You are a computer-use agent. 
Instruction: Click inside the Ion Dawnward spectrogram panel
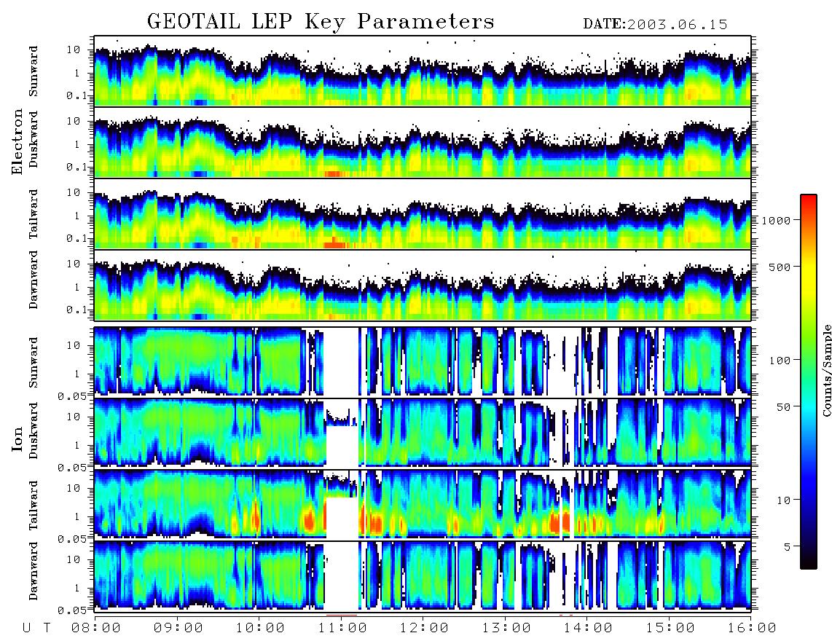pyautogui.click(x=423, y=575)
